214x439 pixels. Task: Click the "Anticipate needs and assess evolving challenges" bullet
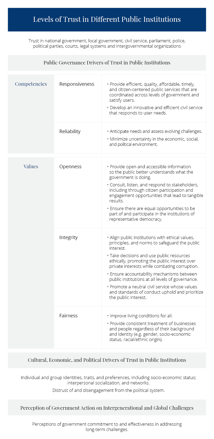click(156, 132)
